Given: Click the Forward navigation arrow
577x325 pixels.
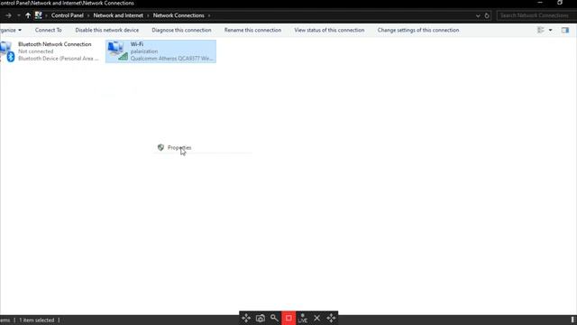Looking at the screenshot, I should coord(8,15).
